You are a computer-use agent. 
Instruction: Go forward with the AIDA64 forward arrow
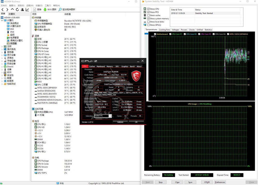[x=7, y=10]
